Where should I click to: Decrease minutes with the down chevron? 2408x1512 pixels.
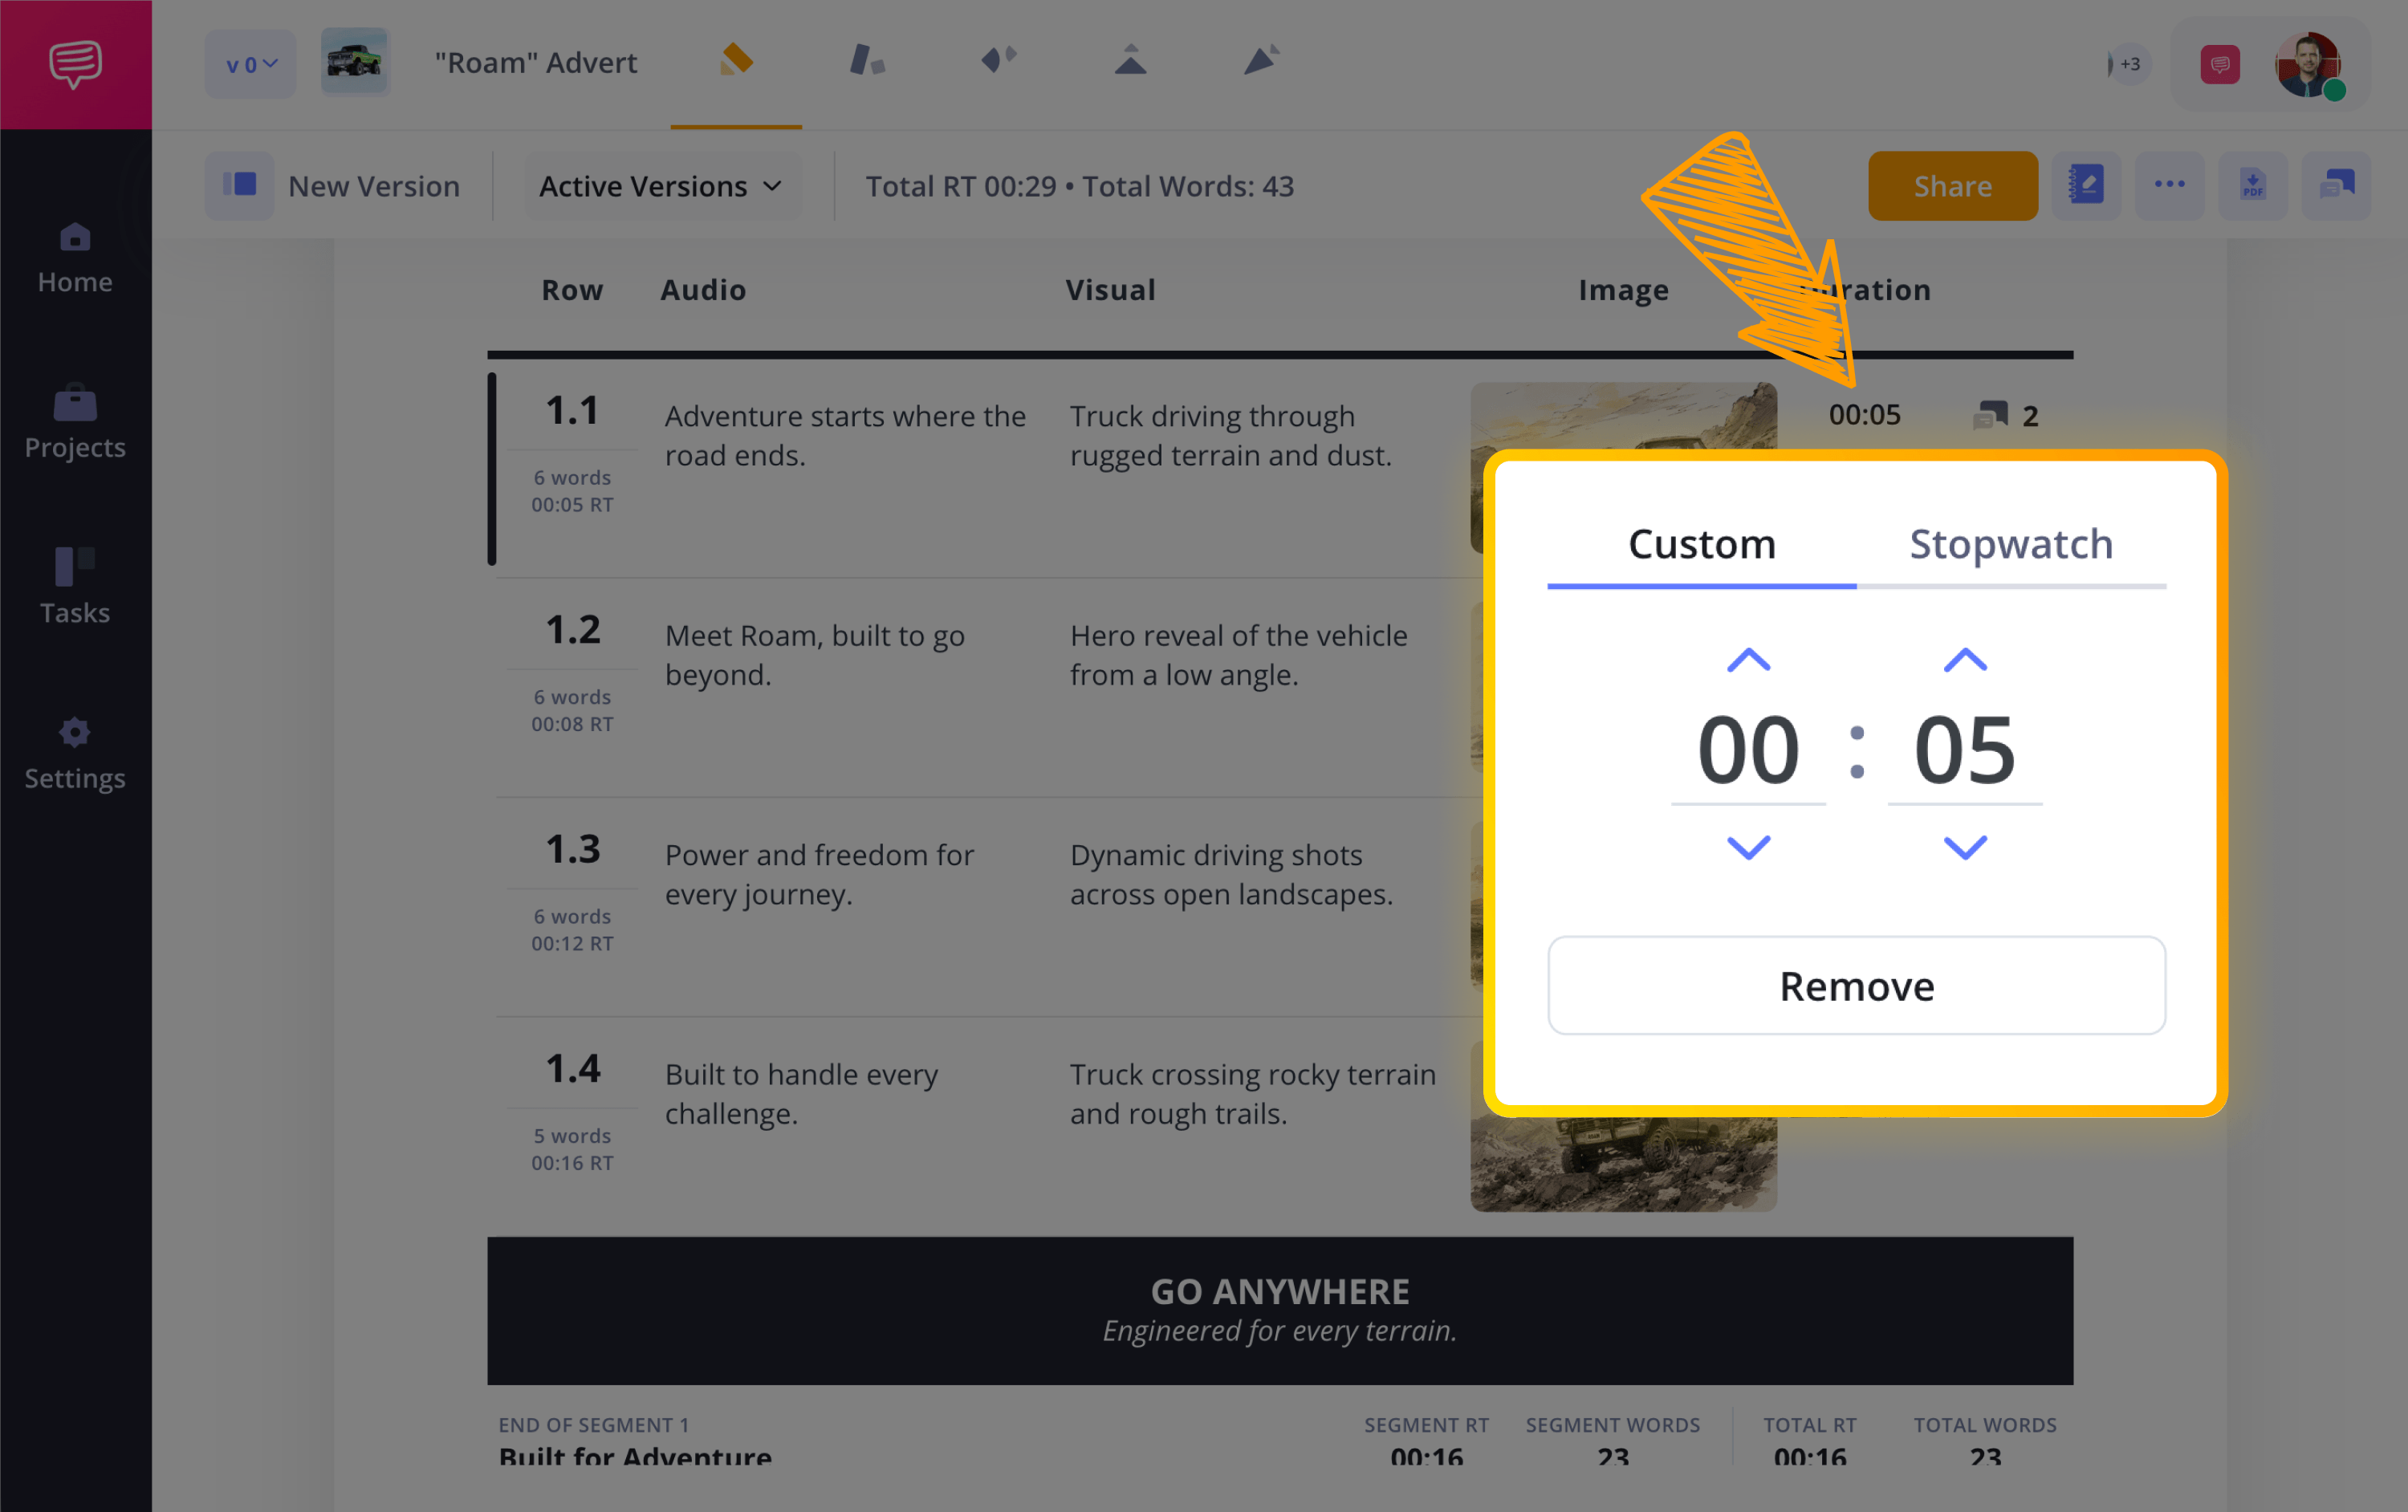tap(1749, 848)
